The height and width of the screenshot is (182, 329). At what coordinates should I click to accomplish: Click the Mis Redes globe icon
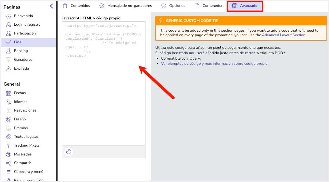pos(9,155)
